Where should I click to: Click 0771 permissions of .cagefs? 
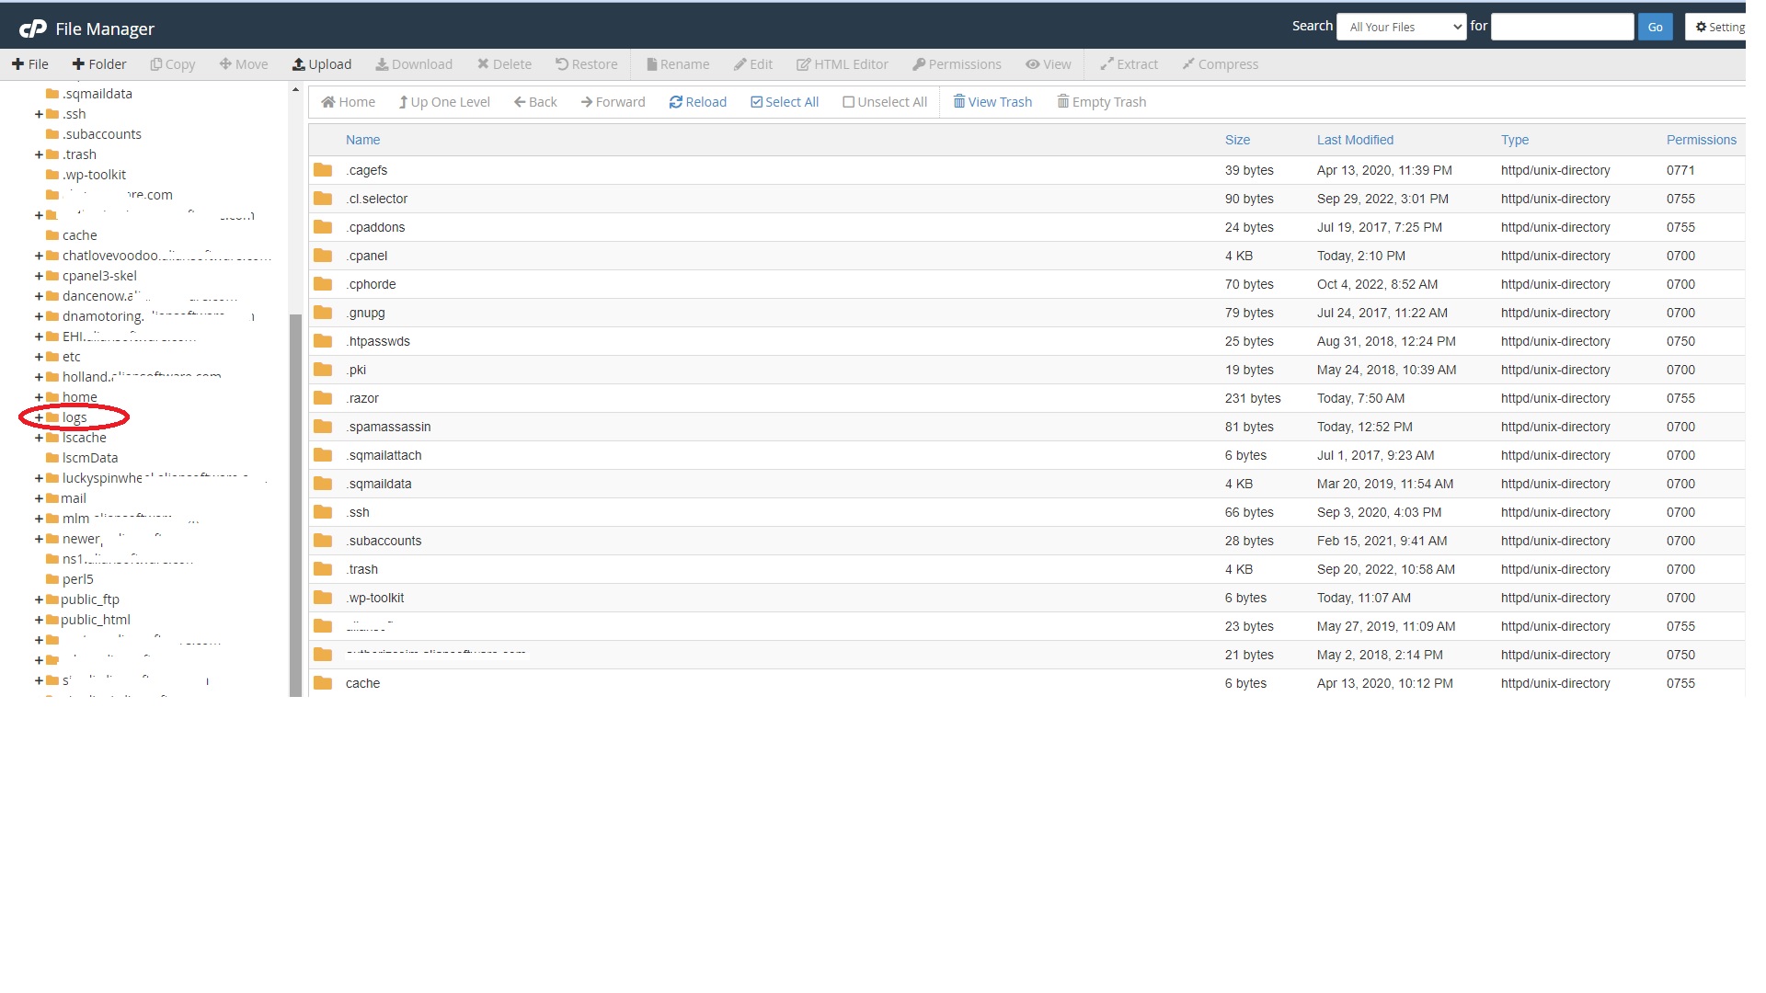[1680, 170]
